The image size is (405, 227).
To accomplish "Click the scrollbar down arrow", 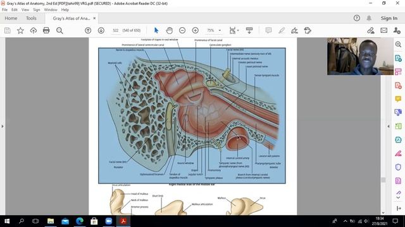I will click(x=383, y=212).
